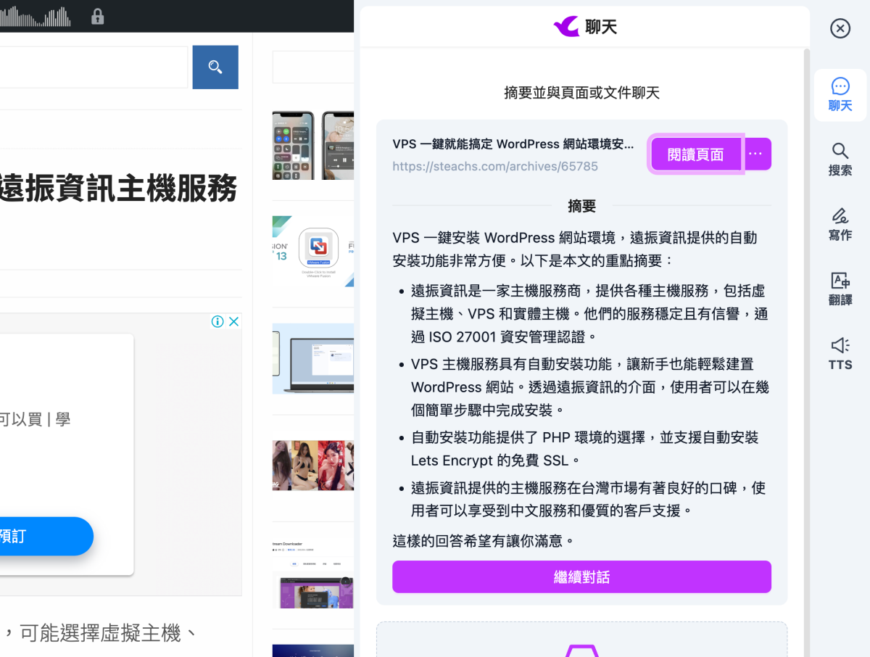This screenshot has height=657, width=870.
Task: Open the Translate (翻譯) sidebar tab
Action: point(840,289)
